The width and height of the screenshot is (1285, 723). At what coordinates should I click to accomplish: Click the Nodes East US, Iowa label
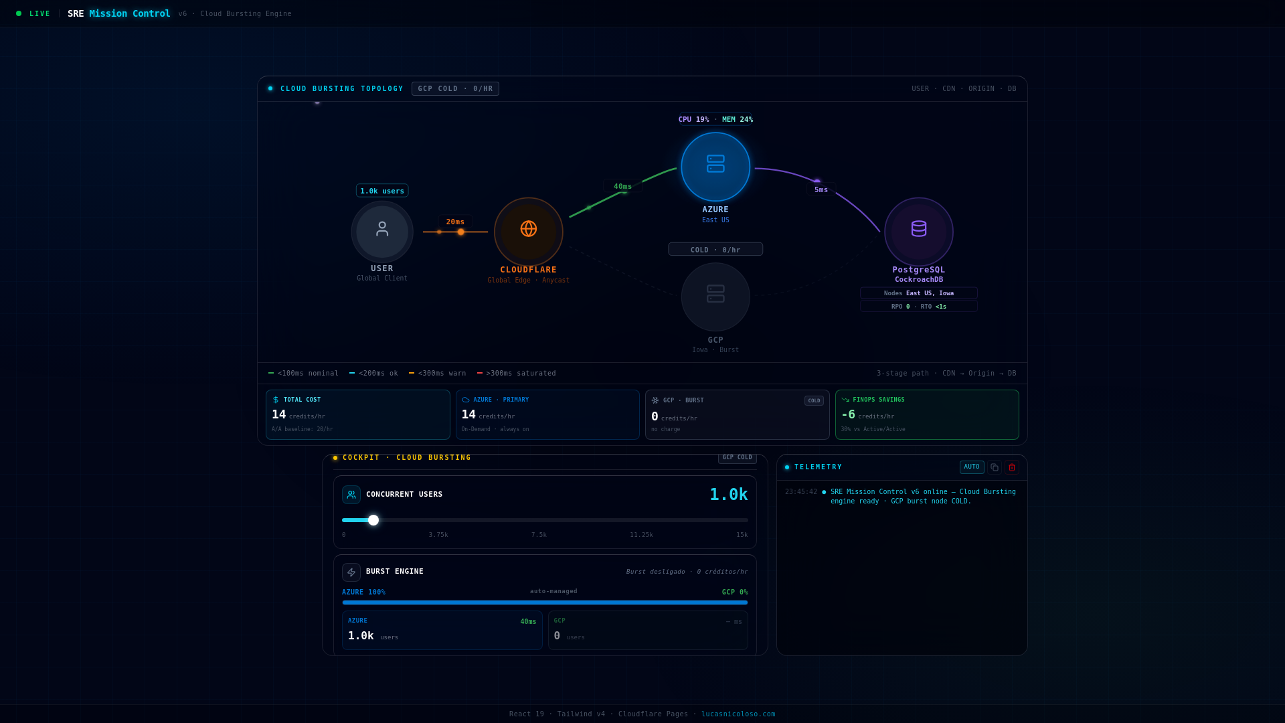[x=919, y=293]
